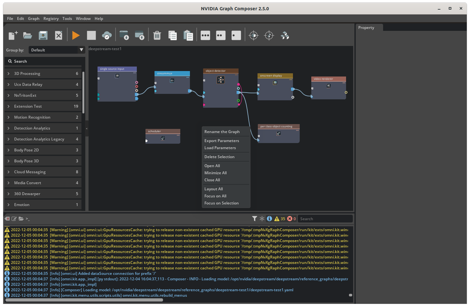Choose Rename the Graph from context menu
The height and width of the screenshot is (307, 470).
tap(226, 132)
